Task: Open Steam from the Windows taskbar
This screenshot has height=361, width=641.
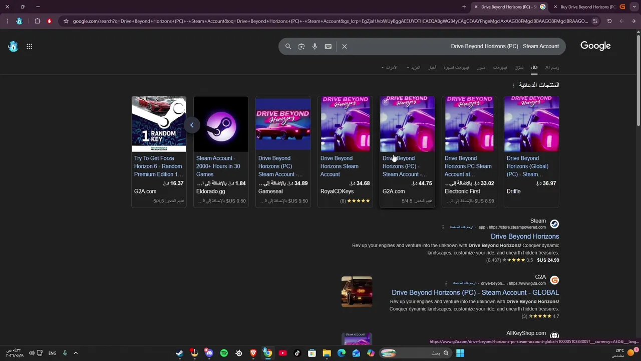Action: tap(179, 353)
